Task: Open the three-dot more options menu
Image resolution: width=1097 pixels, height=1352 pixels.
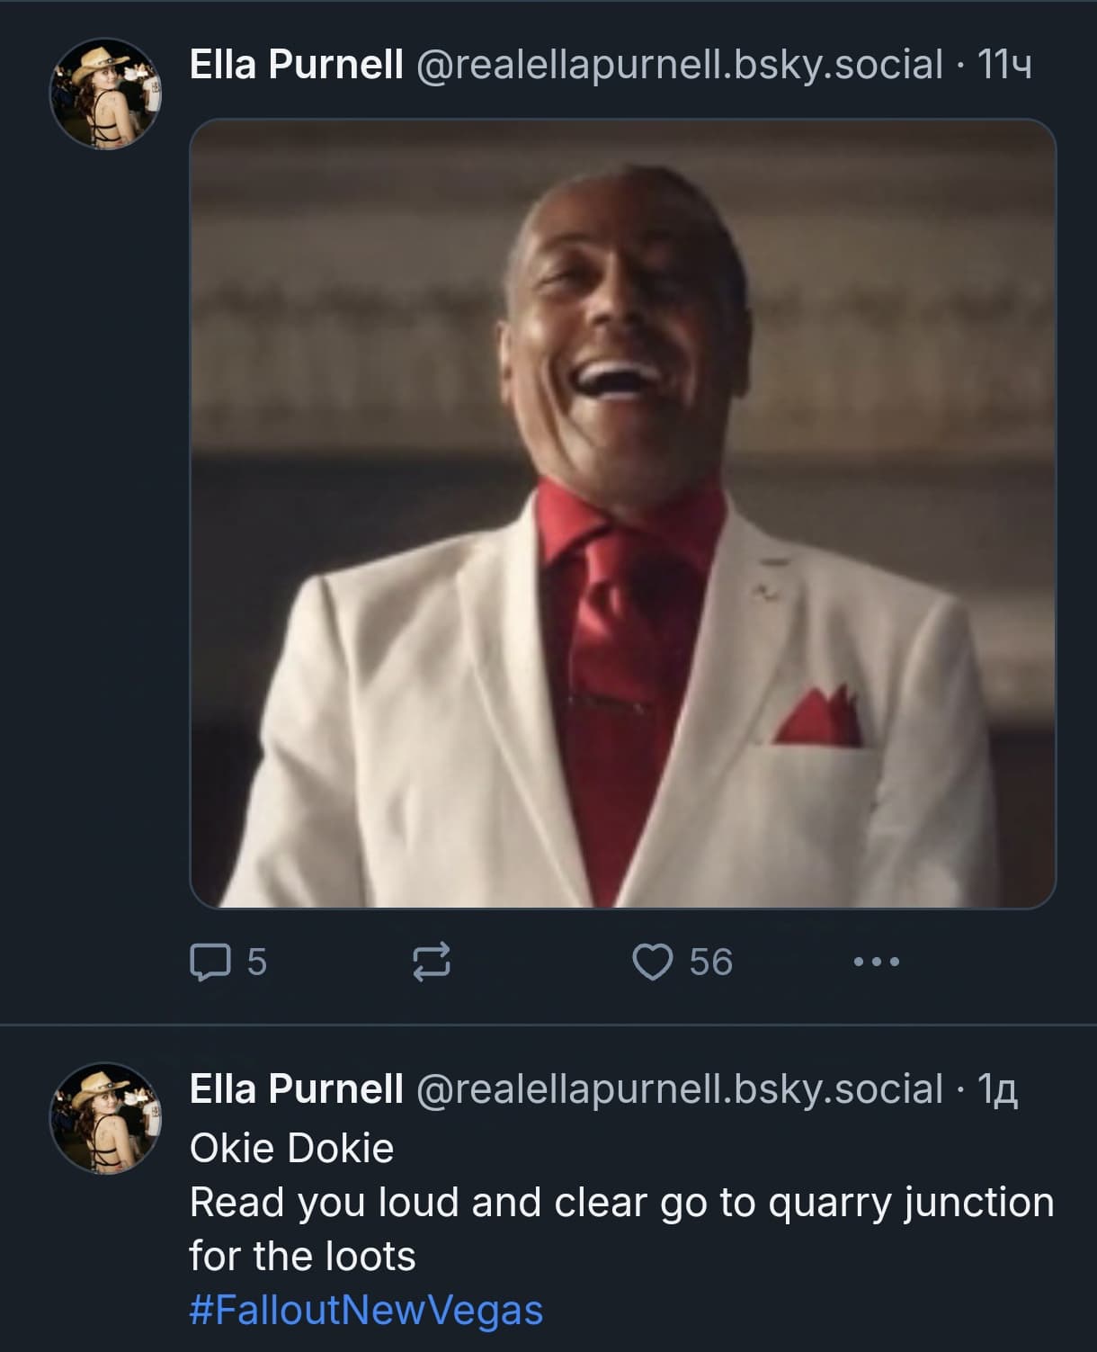Action: coord(876,962)
